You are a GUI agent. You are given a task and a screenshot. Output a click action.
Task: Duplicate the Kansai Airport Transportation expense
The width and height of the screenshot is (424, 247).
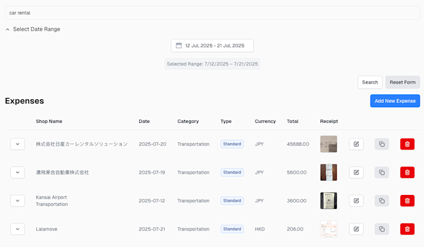(x=382, y=200)
